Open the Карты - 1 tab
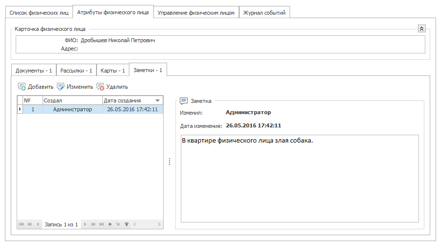This screenshot has width=441, height=246. pos(113,71)
